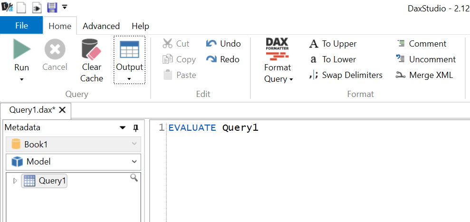Switch to the Advanced ribbon tab
Screen dimensions: 470x222
pos(101,26)
